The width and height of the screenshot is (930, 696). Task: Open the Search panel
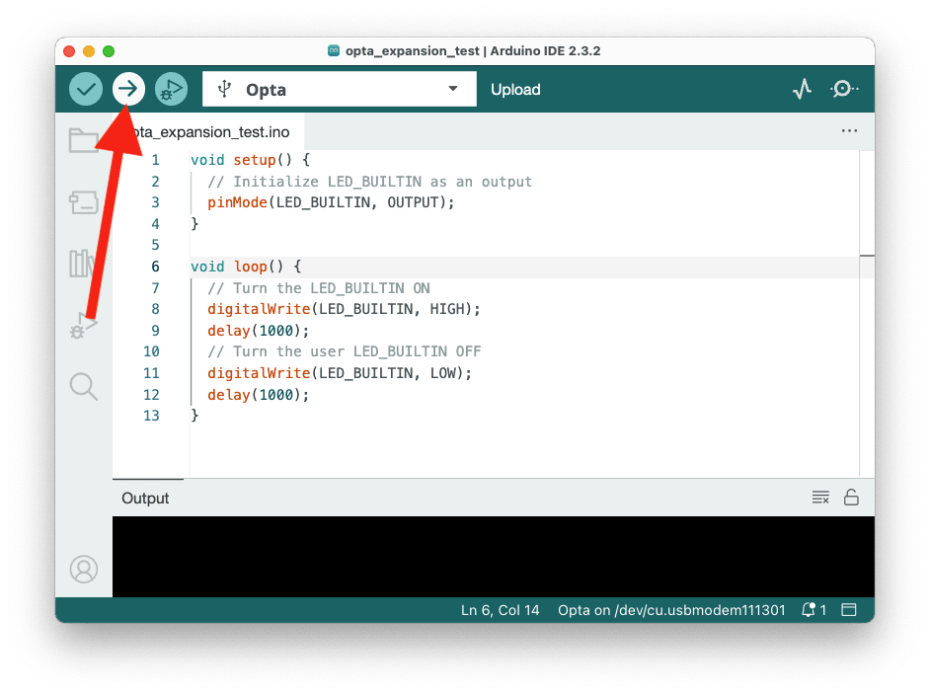pos(84,387)
